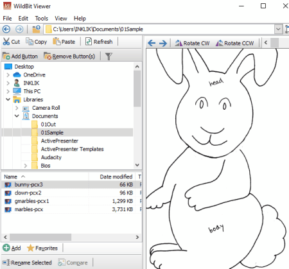
Task: Click the gmarbles-pcx1 file icon
Action: (8, 201)
